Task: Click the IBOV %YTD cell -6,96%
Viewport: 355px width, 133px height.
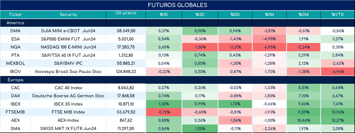Action: tap(338, 71)
